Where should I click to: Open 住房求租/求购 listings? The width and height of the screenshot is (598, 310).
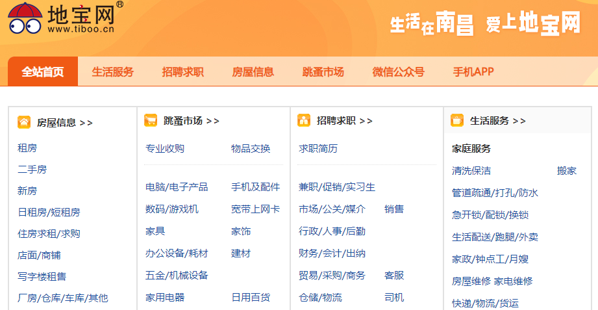pos(49,234)
